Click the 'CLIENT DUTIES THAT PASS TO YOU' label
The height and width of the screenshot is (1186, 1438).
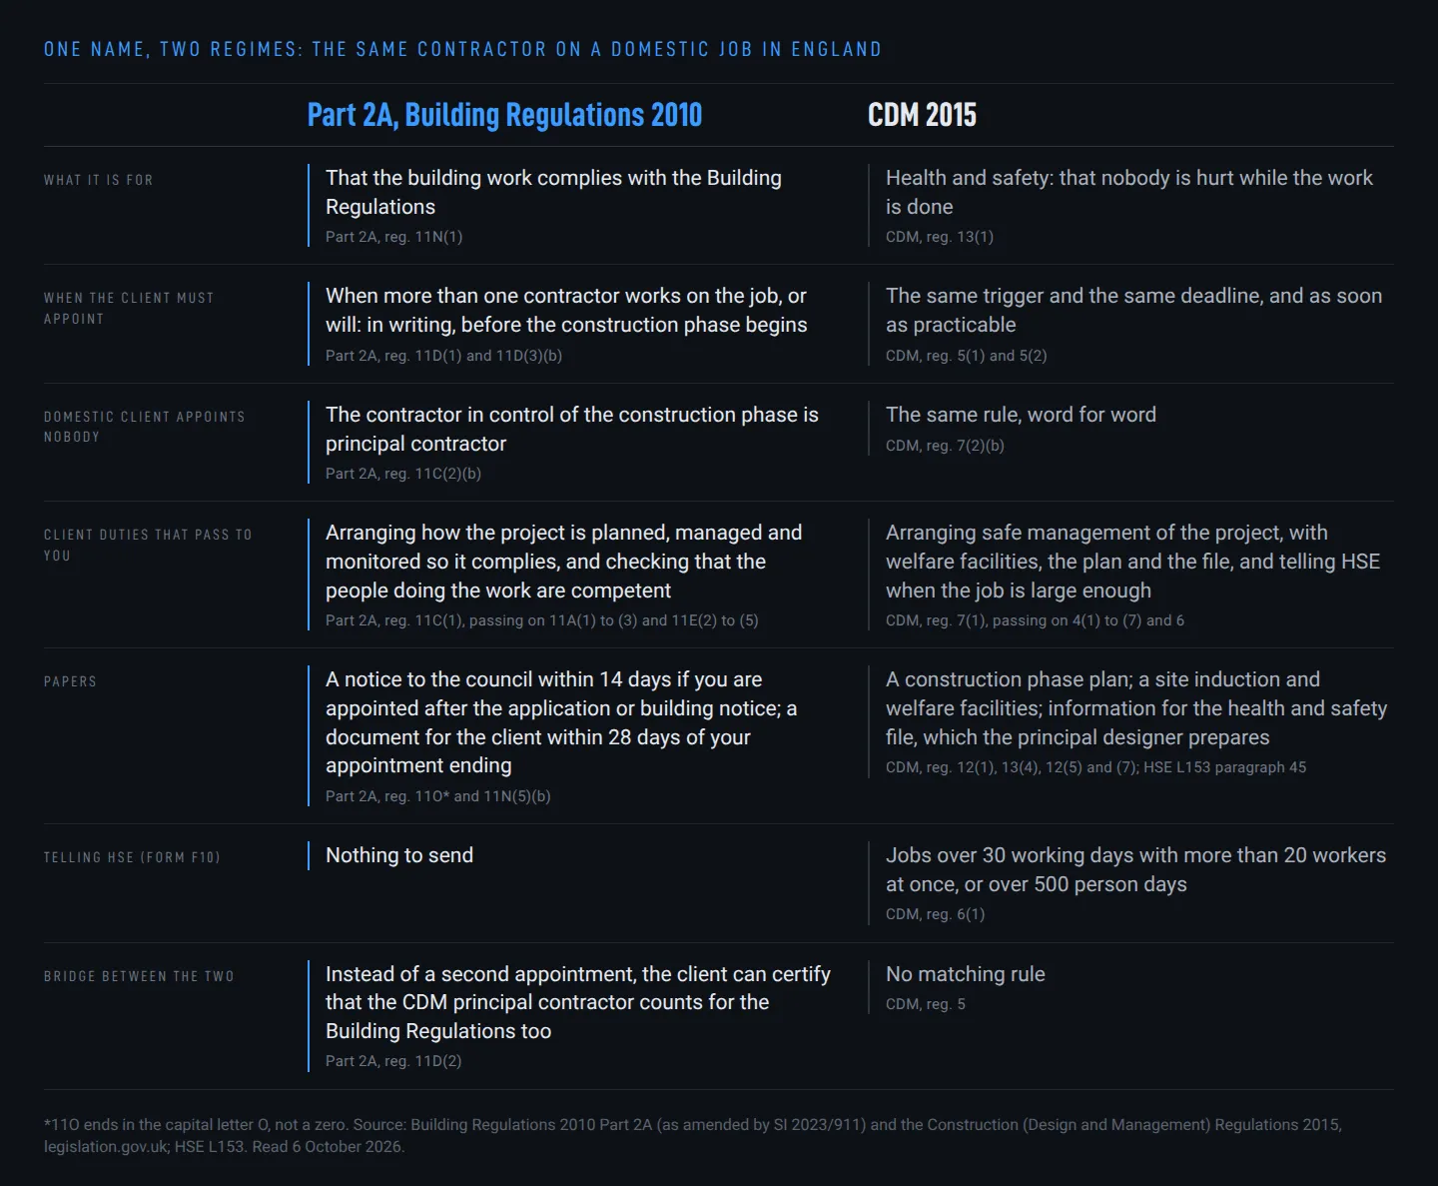(148, 545)
